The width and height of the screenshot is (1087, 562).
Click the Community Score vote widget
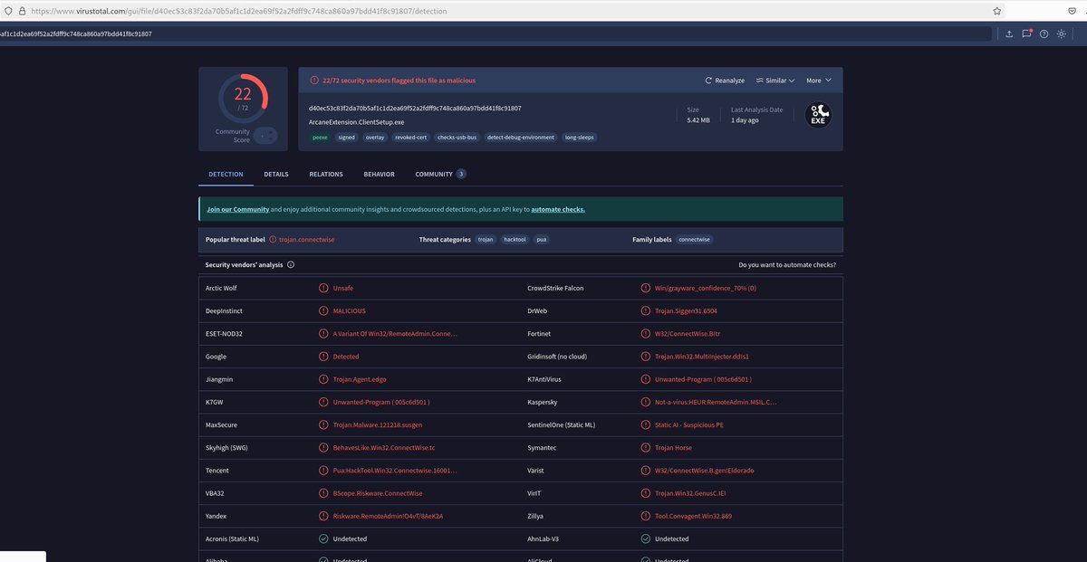[265, 135]
